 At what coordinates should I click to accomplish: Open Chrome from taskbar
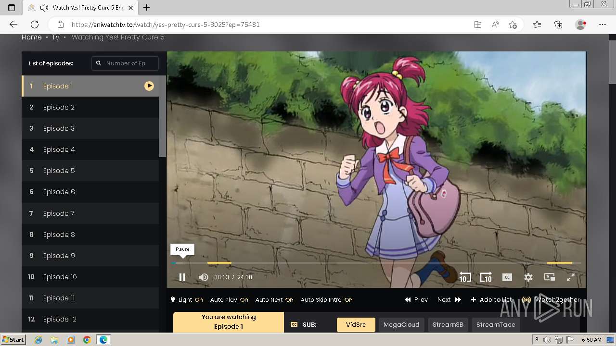pos(87,340)
